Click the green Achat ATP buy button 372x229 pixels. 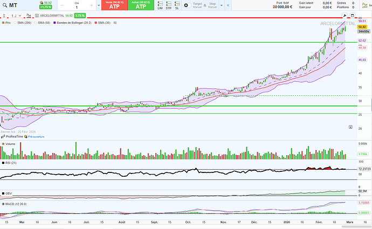coord(140,5)
